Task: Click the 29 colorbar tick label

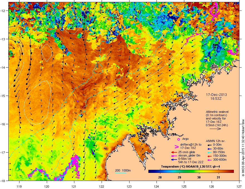Action: coord(179,177)
